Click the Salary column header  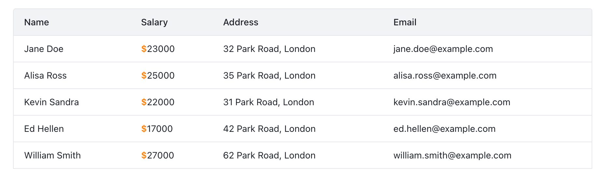point(154,22)
